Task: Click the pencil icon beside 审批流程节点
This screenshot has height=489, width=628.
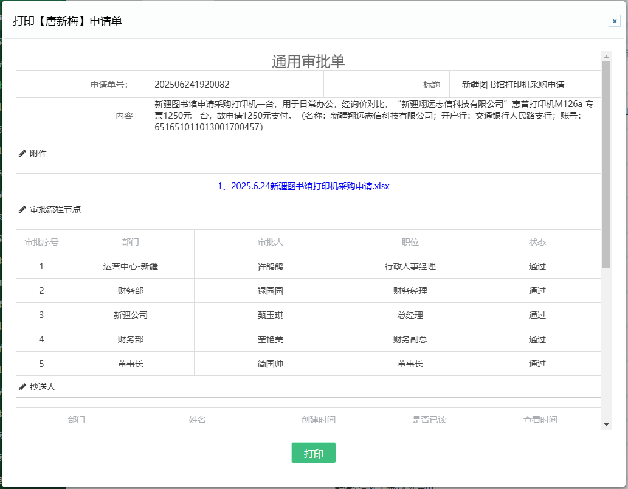Action: point(22,209)
